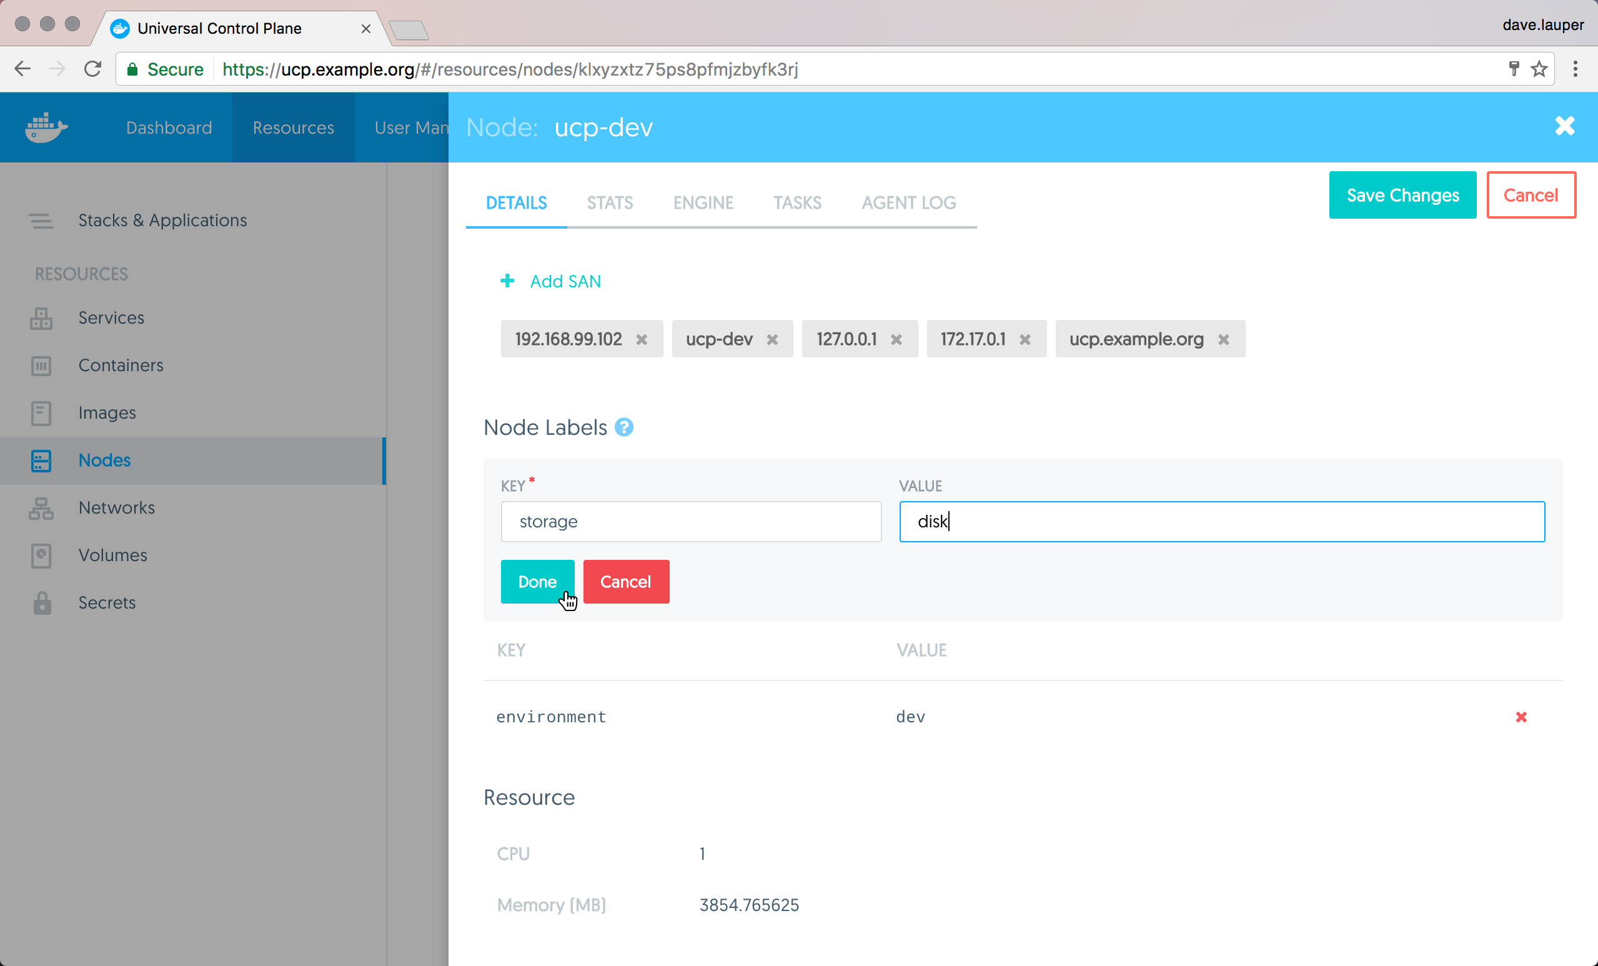Close the ucp-dev node panel
Screen dimensions: 1598x966
point(1564,126)
